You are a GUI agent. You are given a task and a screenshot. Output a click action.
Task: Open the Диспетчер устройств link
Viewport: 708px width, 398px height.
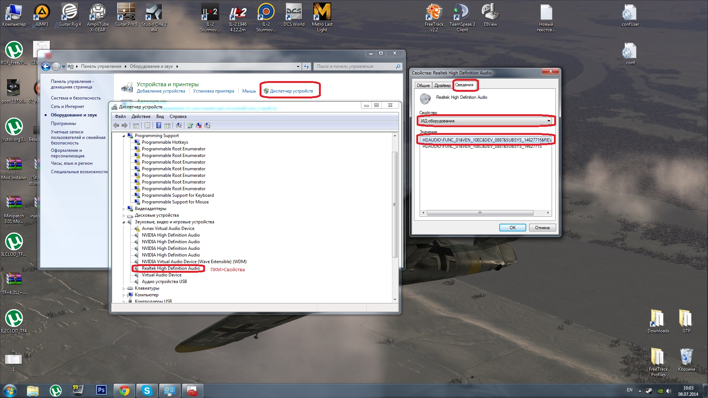coord(291,91)
